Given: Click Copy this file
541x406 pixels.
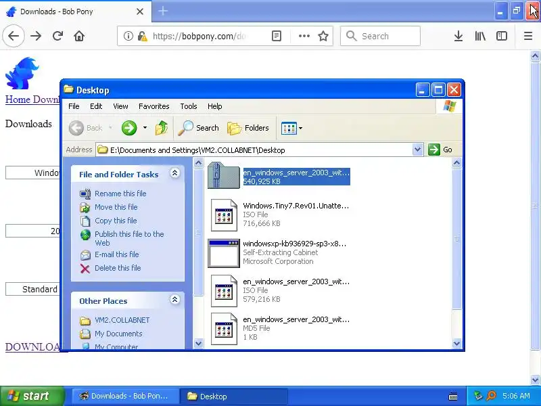Looking at the screenshot, I should (116, 221).
